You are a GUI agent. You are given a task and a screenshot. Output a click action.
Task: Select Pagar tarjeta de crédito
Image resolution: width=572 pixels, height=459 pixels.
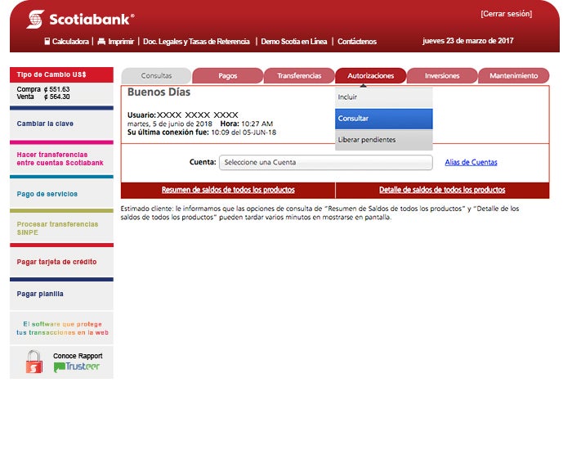point(56,262)
